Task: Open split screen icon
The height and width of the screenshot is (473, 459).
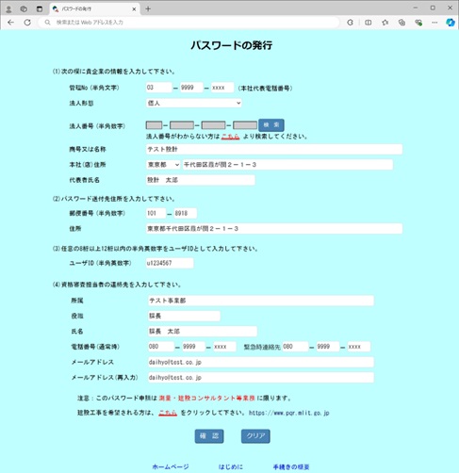Action: (369, 23)
